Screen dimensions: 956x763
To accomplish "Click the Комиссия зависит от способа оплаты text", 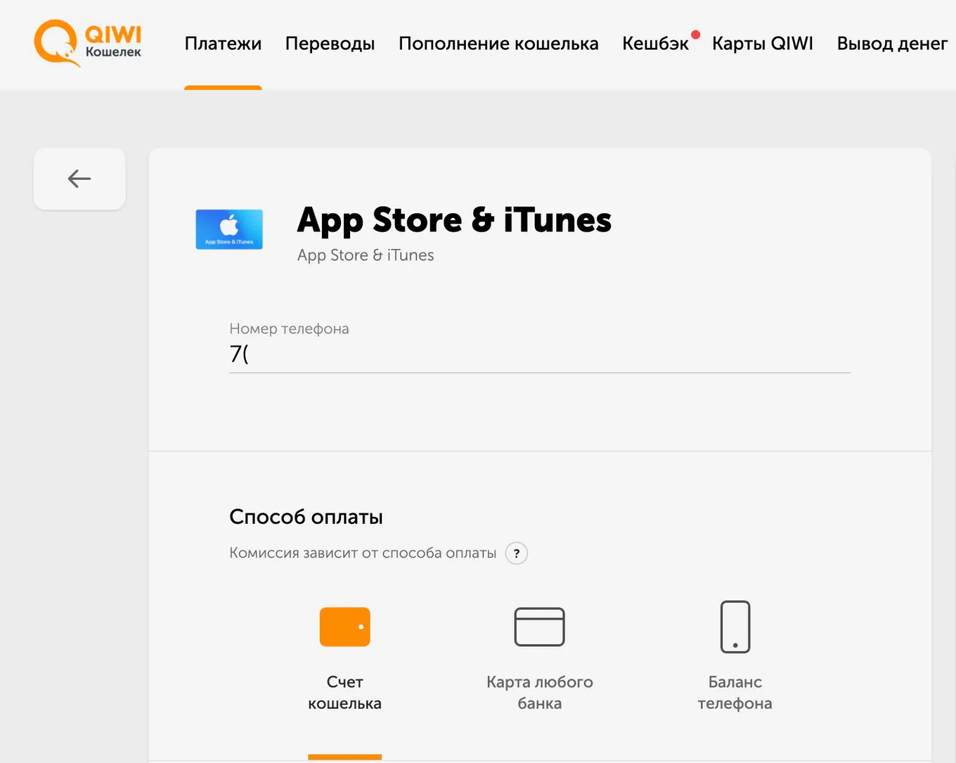I will (363, 553).
